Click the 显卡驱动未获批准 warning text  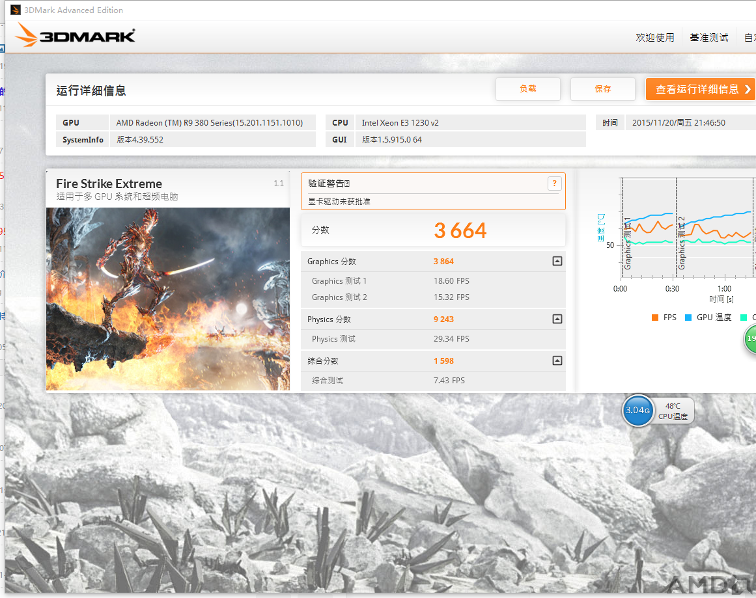[339, 202]
